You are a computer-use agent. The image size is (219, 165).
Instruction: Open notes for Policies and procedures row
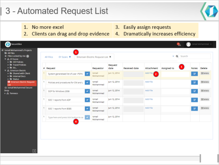(194, 83)
